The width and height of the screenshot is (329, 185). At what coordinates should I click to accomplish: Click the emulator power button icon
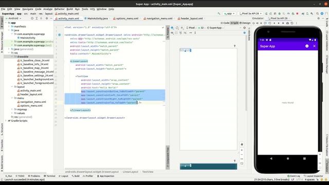click(253, 23)
